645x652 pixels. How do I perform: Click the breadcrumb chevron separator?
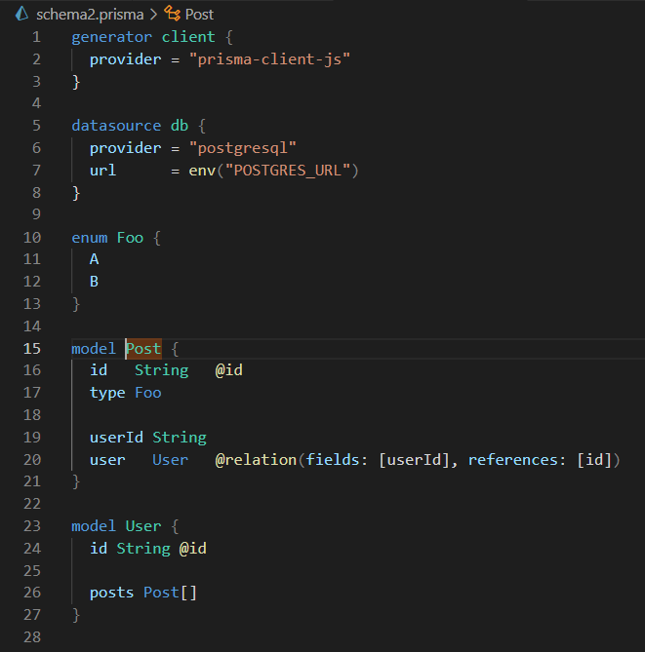[153, 15]
